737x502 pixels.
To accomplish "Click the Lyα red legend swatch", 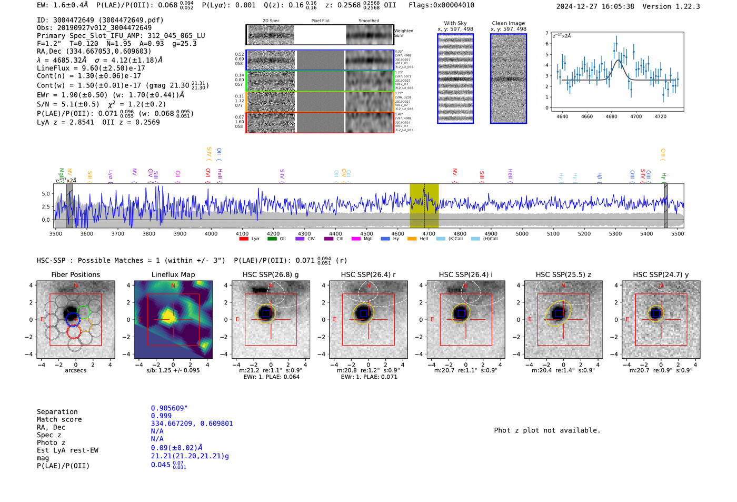I will tap(243, 239).
